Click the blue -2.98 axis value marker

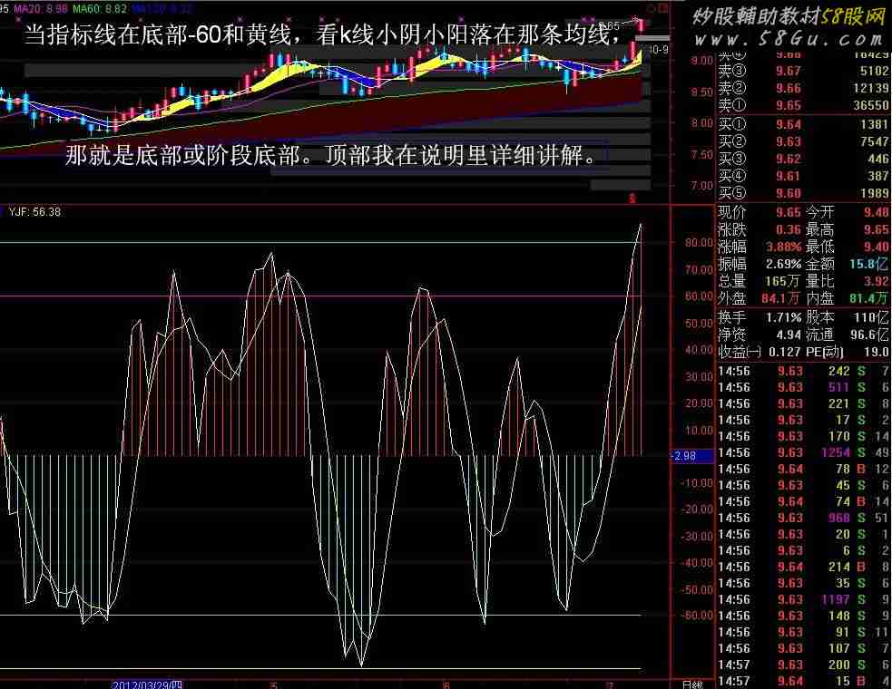click(x=692, y=455)
